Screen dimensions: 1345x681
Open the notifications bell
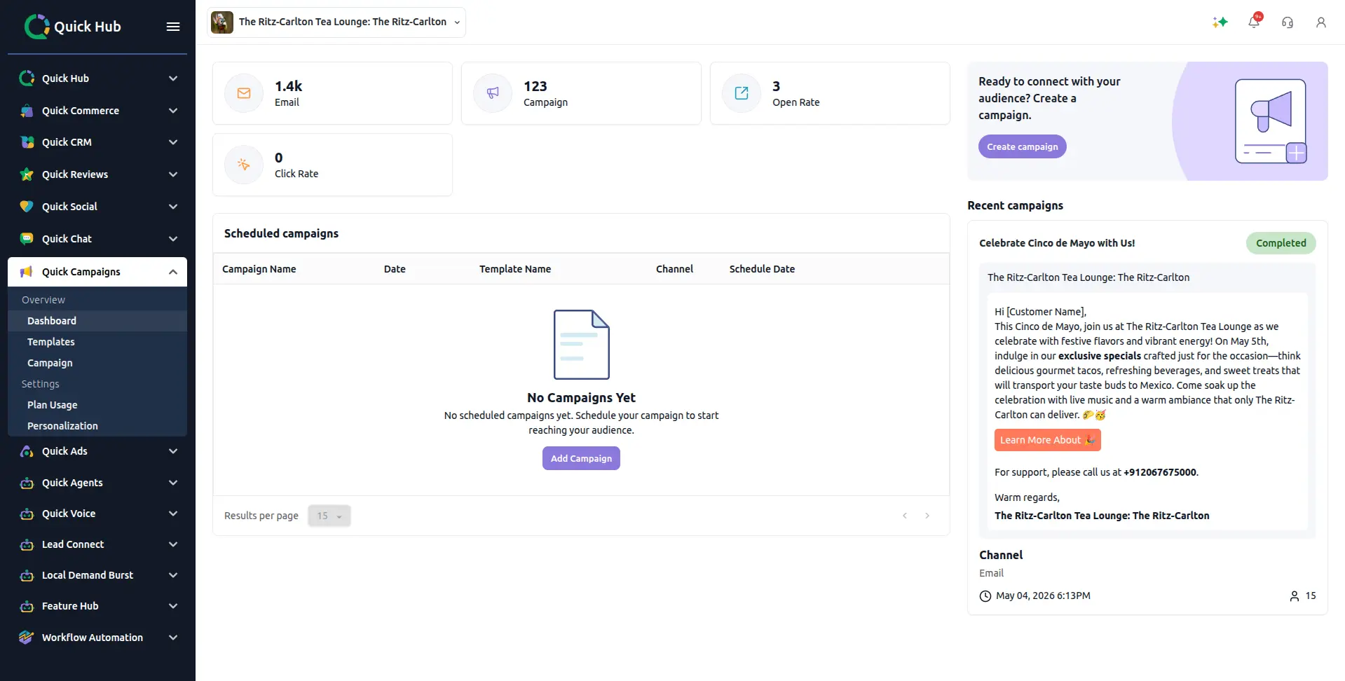(x=1254, y=22)
